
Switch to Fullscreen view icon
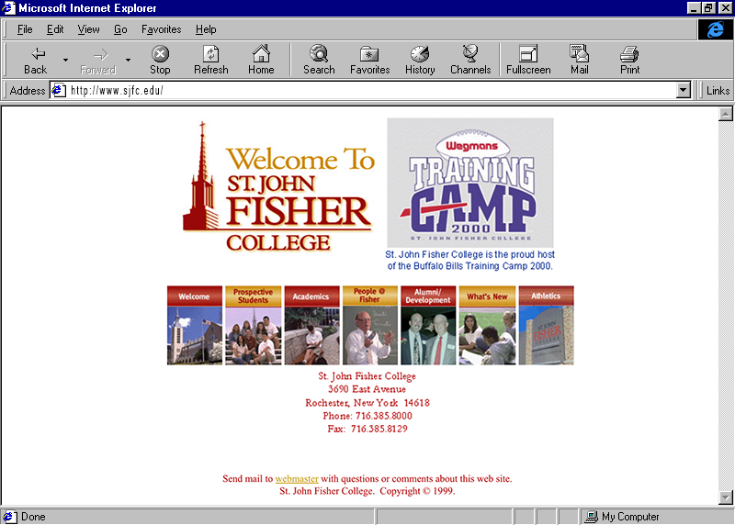coord(528,54)
